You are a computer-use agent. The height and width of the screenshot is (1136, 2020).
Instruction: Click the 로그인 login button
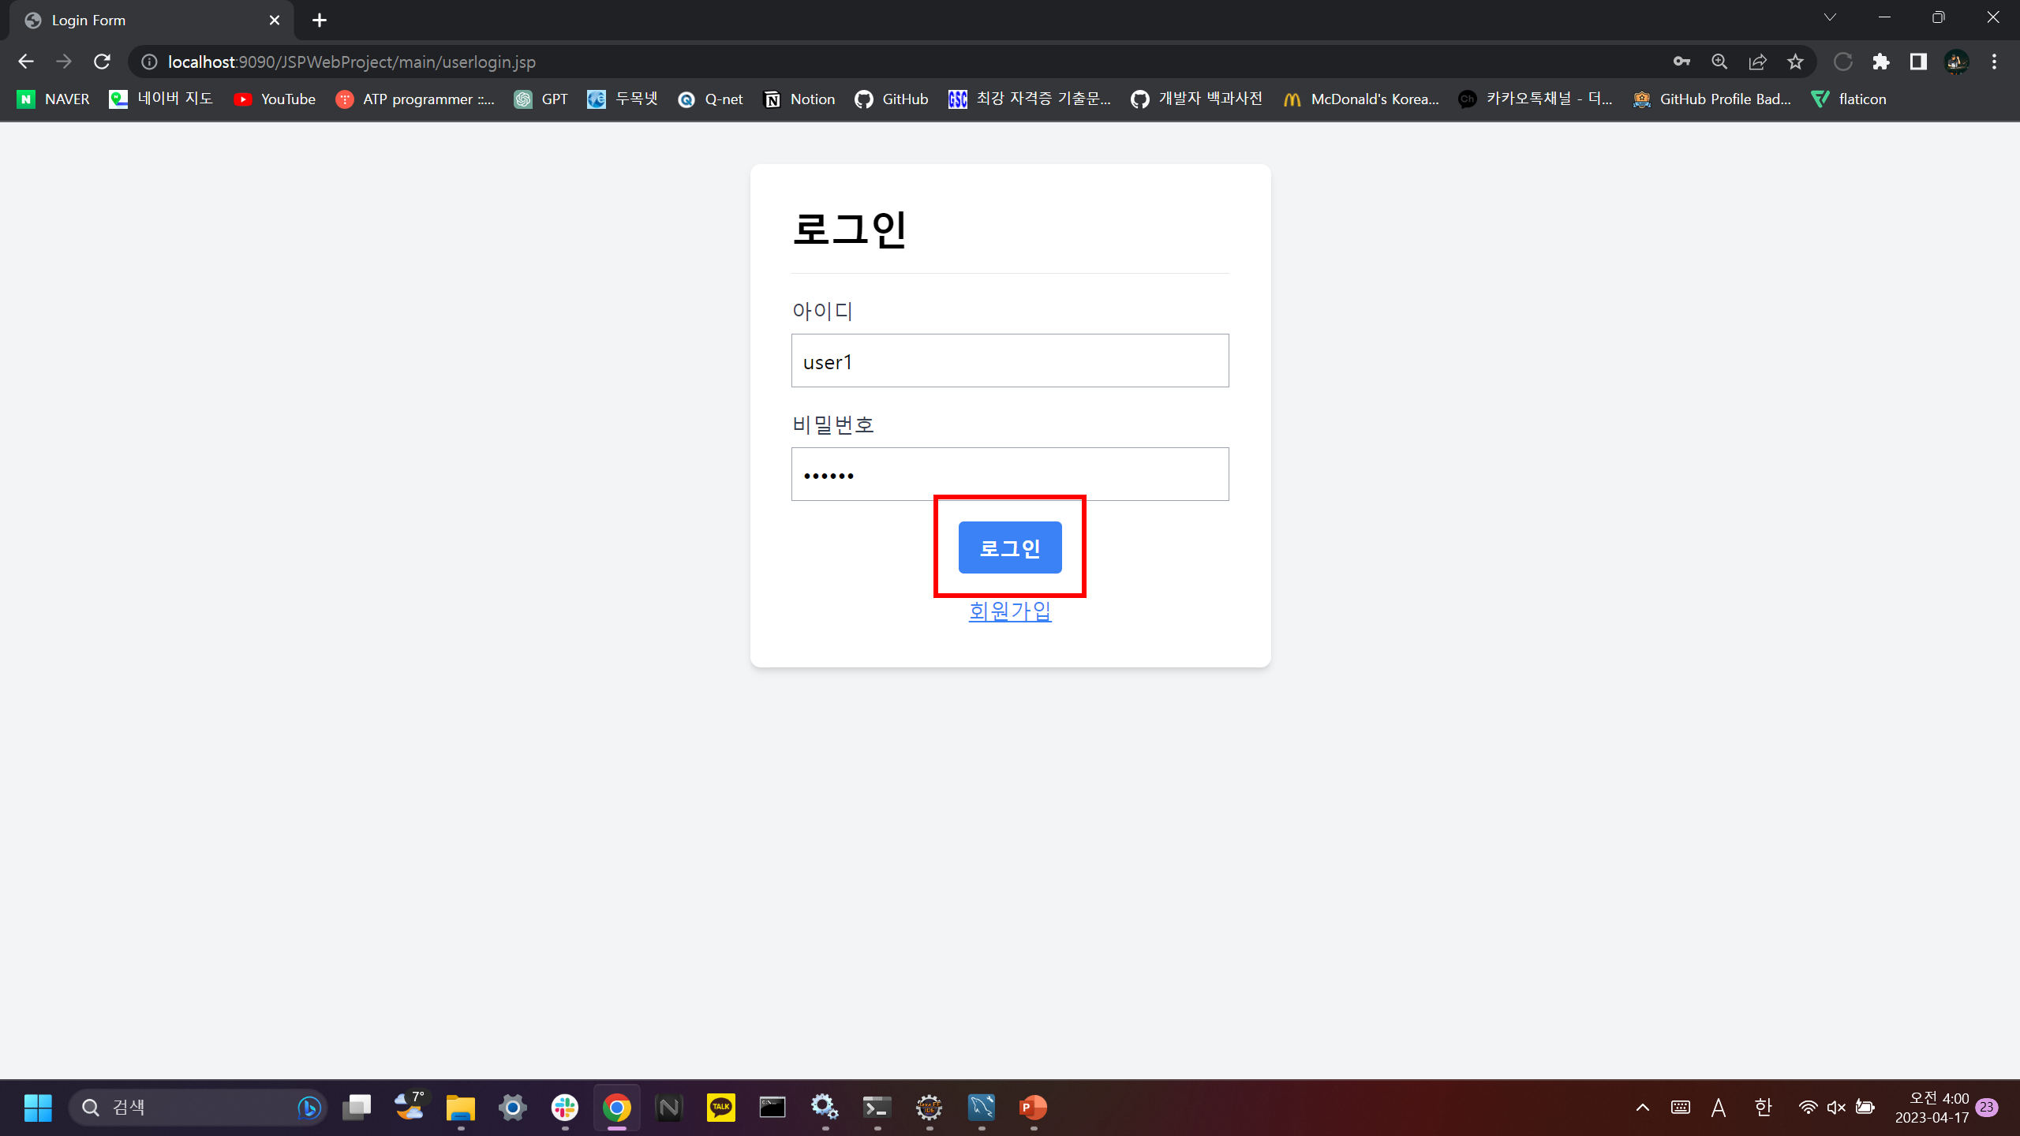[x=1010, y=547]
